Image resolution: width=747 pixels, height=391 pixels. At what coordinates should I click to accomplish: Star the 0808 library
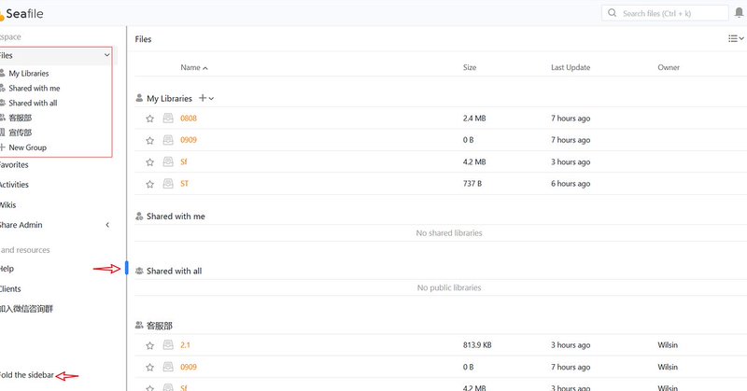[150, 119]
